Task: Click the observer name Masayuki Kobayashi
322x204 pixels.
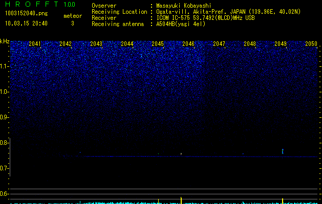Action: 184,6
